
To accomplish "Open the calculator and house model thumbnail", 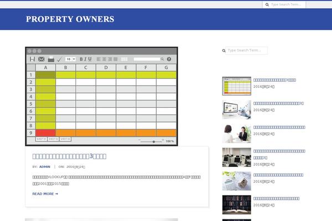I will point(237,181).
